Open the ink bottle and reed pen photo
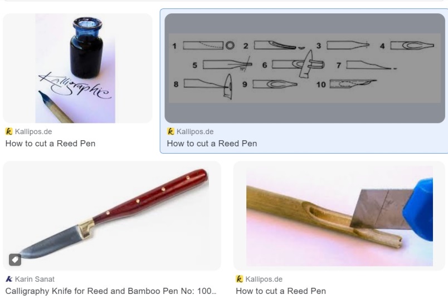The width and height of the screenshot is (448, 300). pyautogui.click(x=77, y=68)
